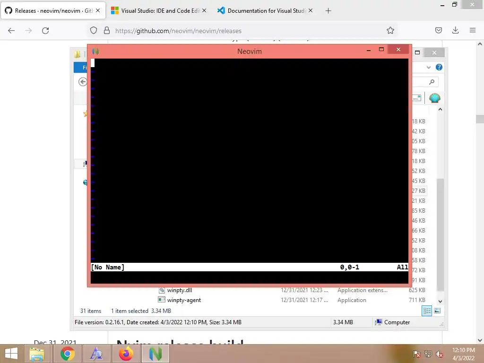
Task: Click the 711 KB size of winpty-agent
Action: (x=417, y=300)
